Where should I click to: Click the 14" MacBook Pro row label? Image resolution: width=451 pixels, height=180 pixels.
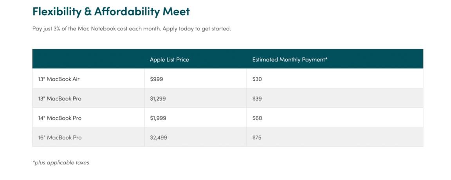60,118
